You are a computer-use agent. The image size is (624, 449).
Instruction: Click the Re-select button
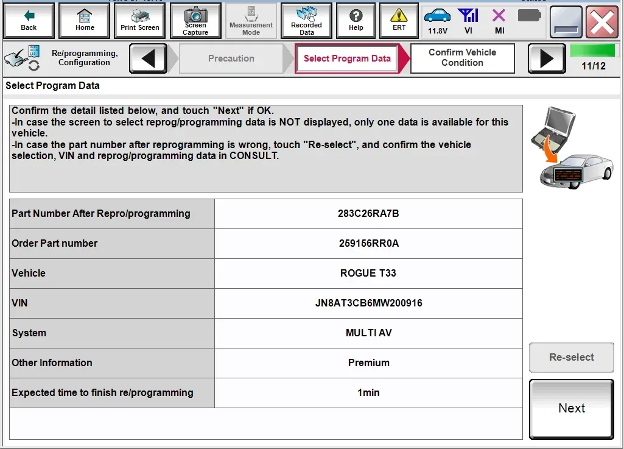coord(572,358)
